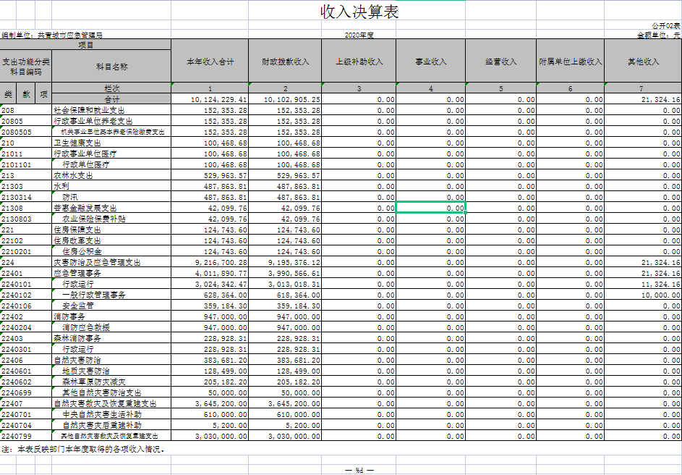Select the 财政拨款收入 header cell
Viewport: 682px width, 475px height.
click(285, 62)
